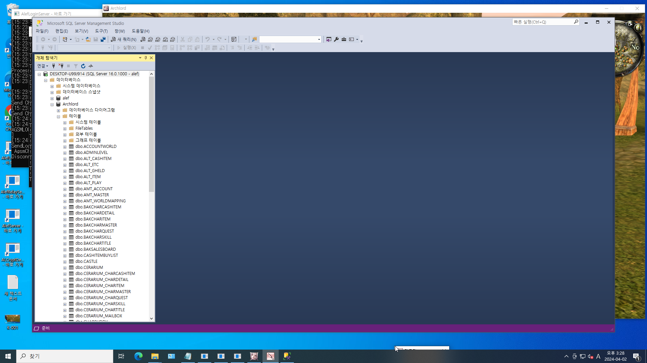The width and height of the screenshot is (647, 363).
Task: Click the Database Engine Query icon
Action: (x=143, y=39)
